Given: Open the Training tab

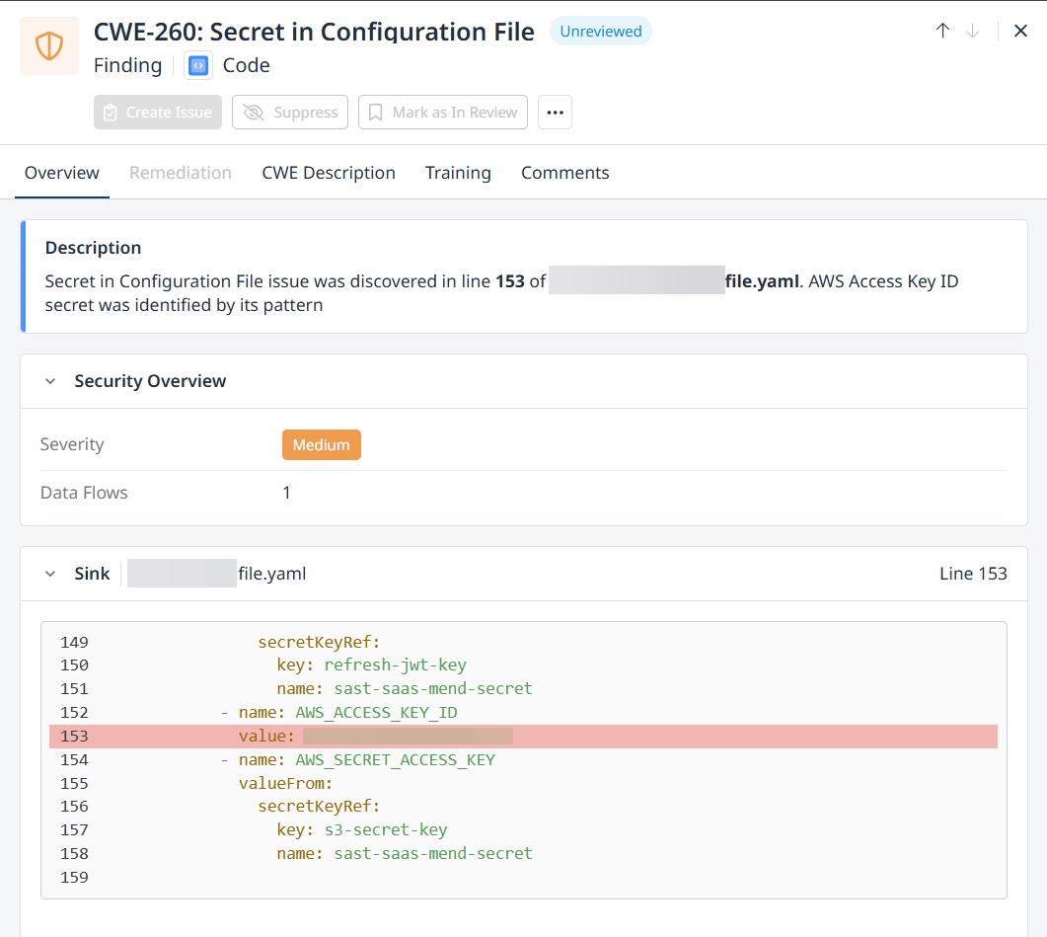Looking at the screenshot, I should tap(458, 172).
